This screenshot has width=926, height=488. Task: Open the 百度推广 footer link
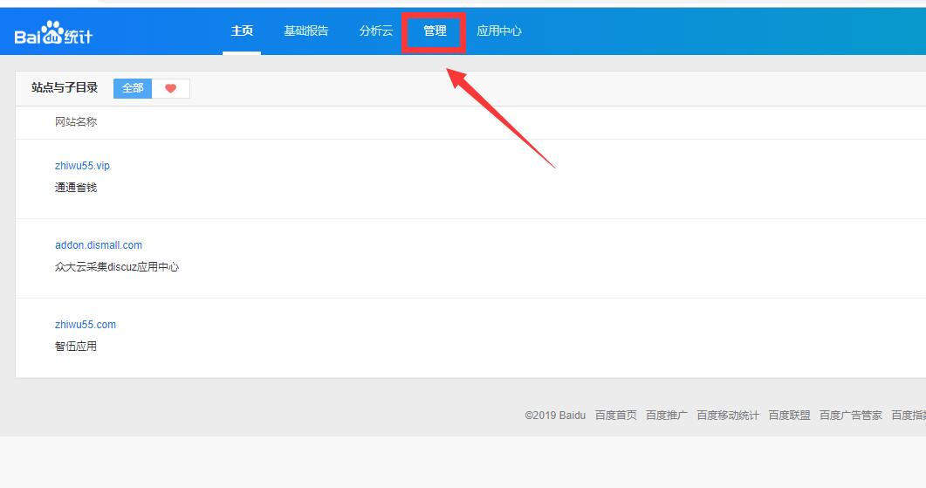[x=667, y=416]
